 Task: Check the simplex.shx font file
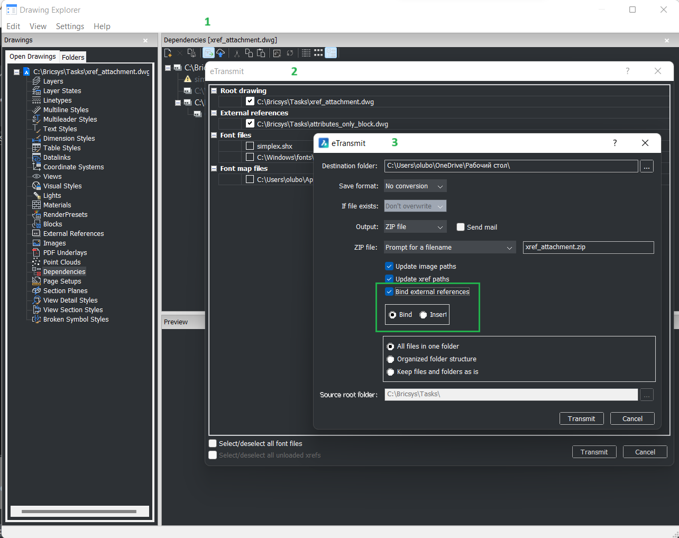250,146
